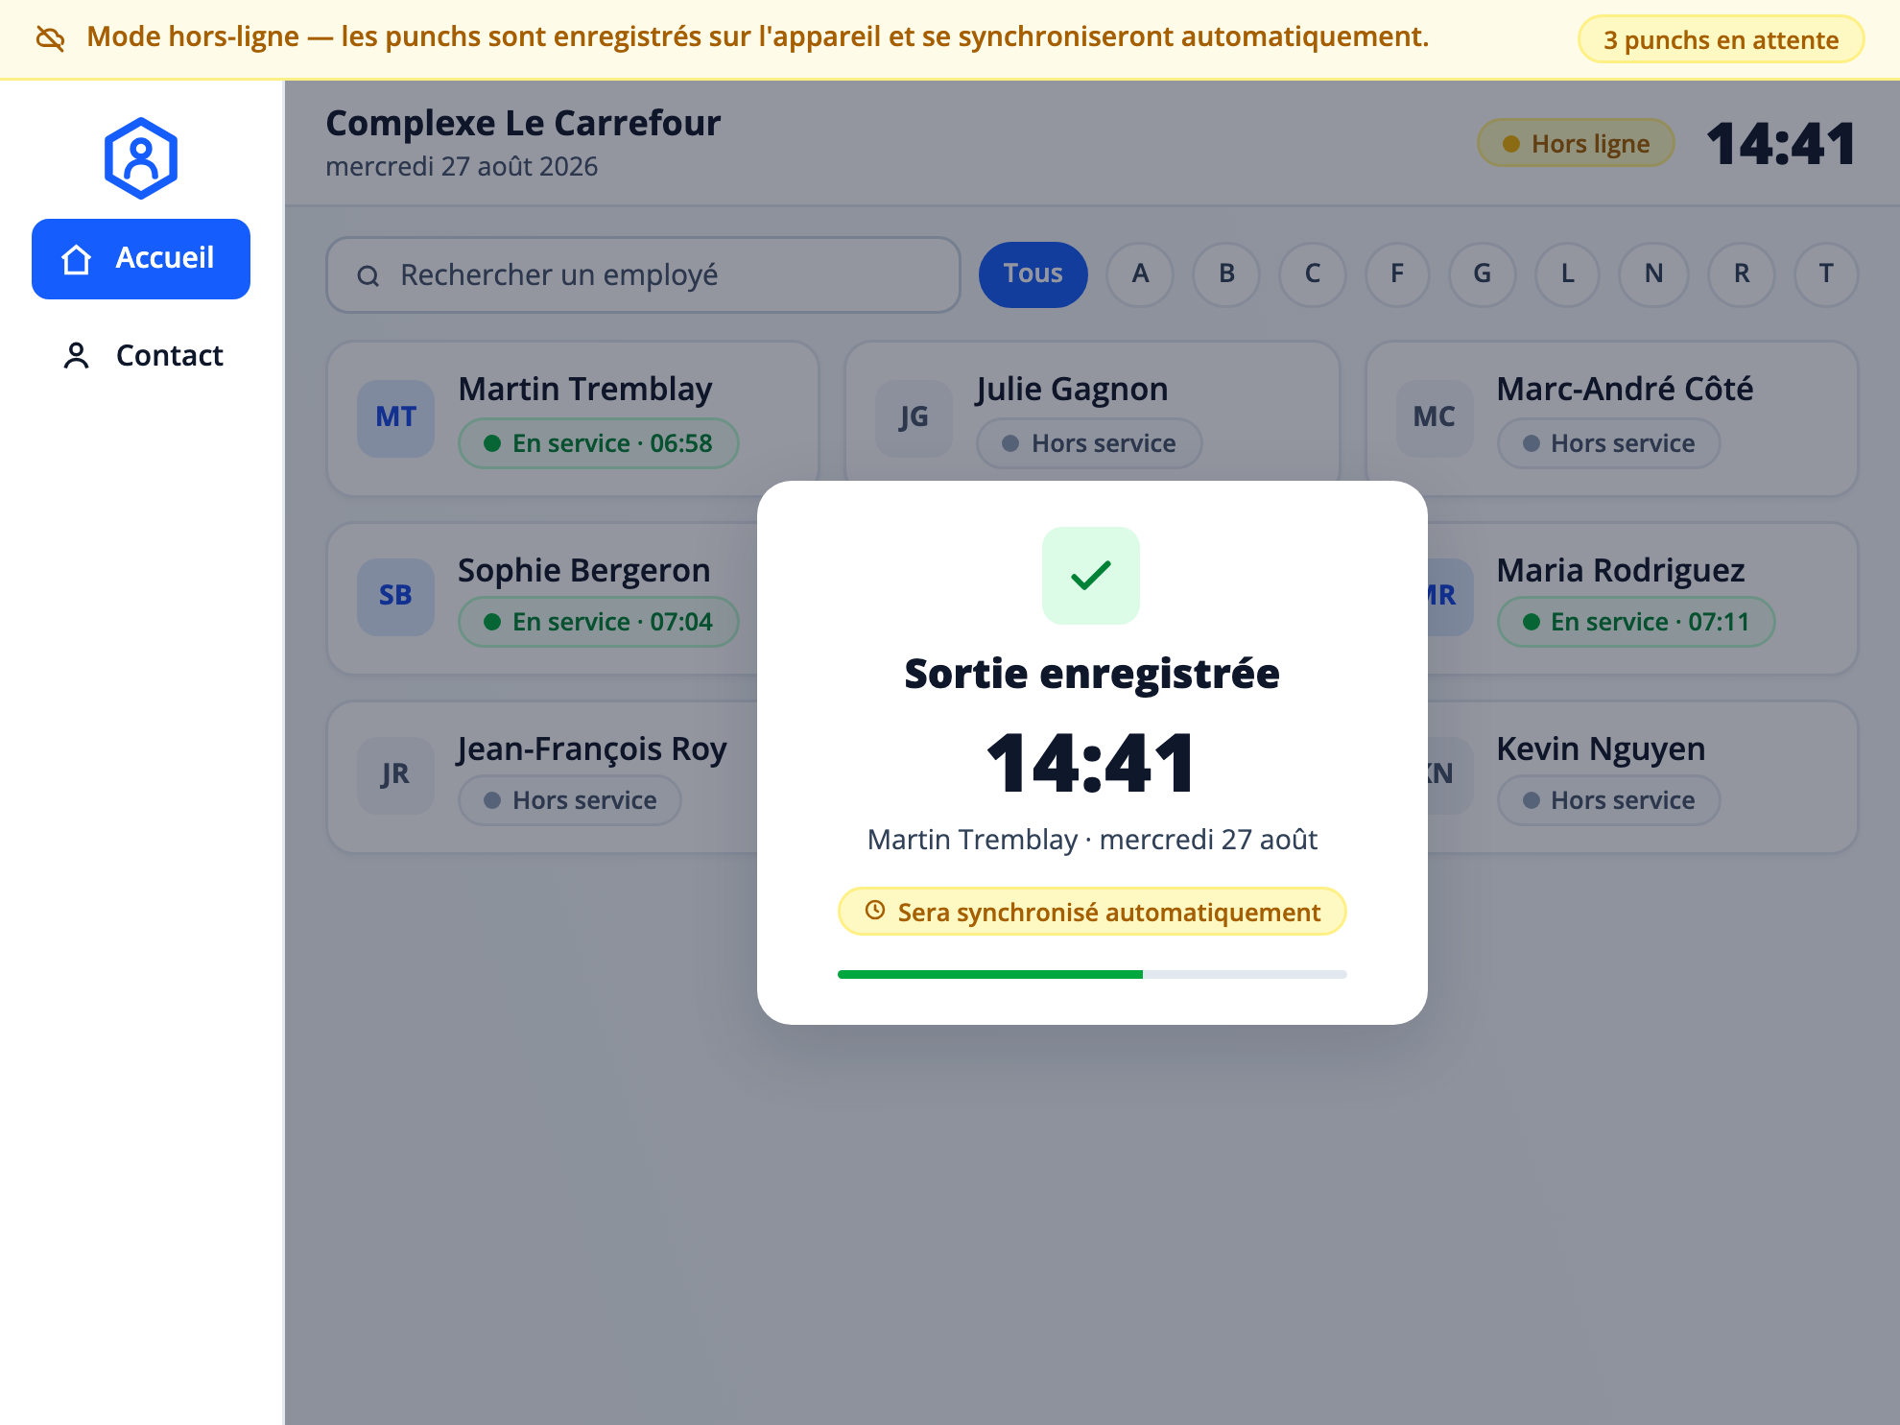Screen dimensions: 1900x1425
Task: Select Maria Rodriguez's employee card name
Action: click(x=1621, y=571)
